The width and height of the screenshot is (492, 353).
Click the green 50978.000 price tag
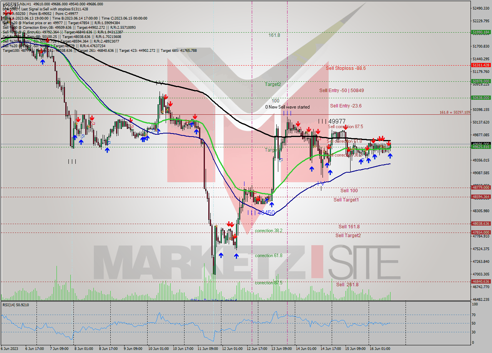tap(481, 81)
